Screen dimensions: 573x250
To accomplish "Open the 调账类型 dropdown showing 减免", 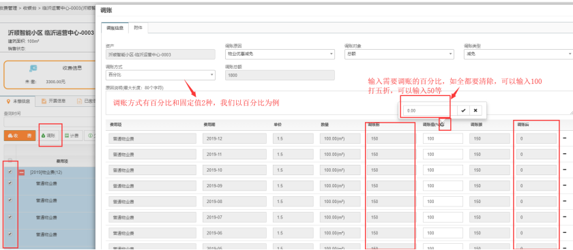I will click(x=518, y=54).
